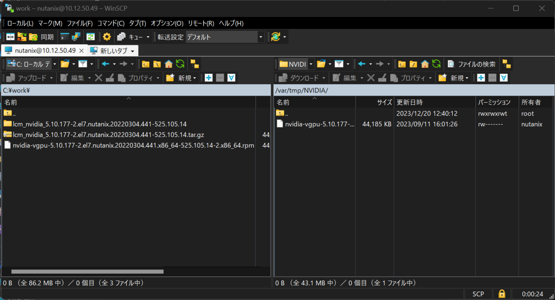
Task: Click the globe session reconnect icon
Action: (276, 37)
